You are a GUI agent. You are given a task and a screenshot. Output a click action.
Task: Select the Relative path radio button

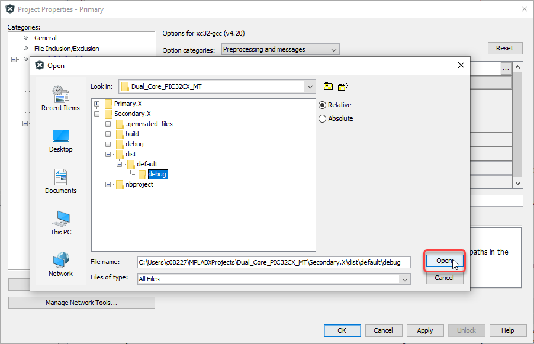322,105
